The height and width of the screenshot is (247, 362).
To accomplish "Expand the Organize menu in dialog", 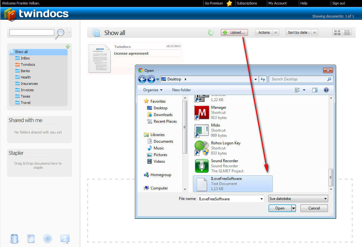I will (x=152, y=90).
